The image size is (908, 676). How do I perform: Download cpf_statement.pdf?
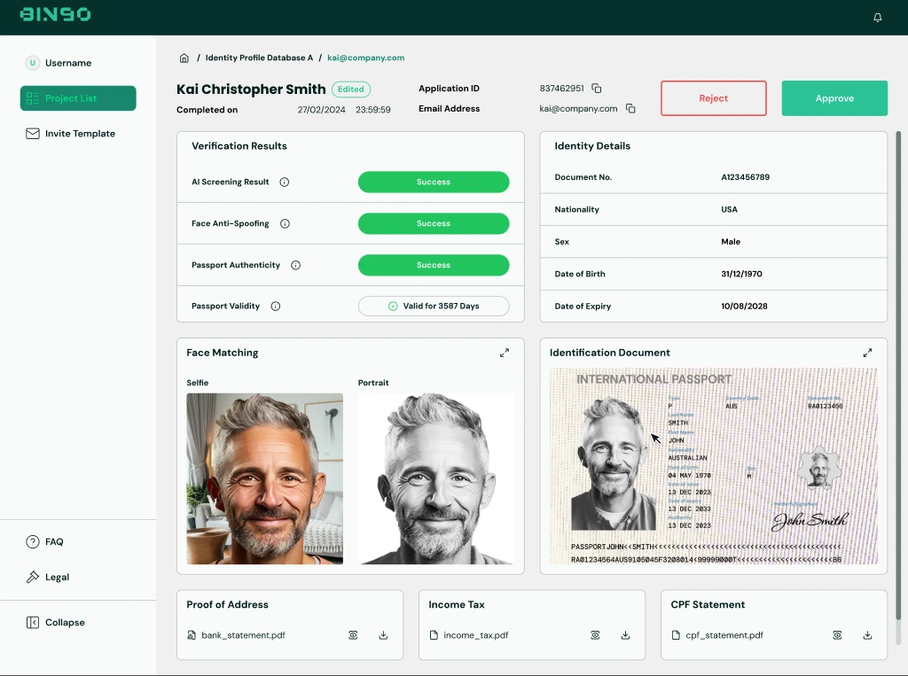pyautogui.click(x=867, y=635)
